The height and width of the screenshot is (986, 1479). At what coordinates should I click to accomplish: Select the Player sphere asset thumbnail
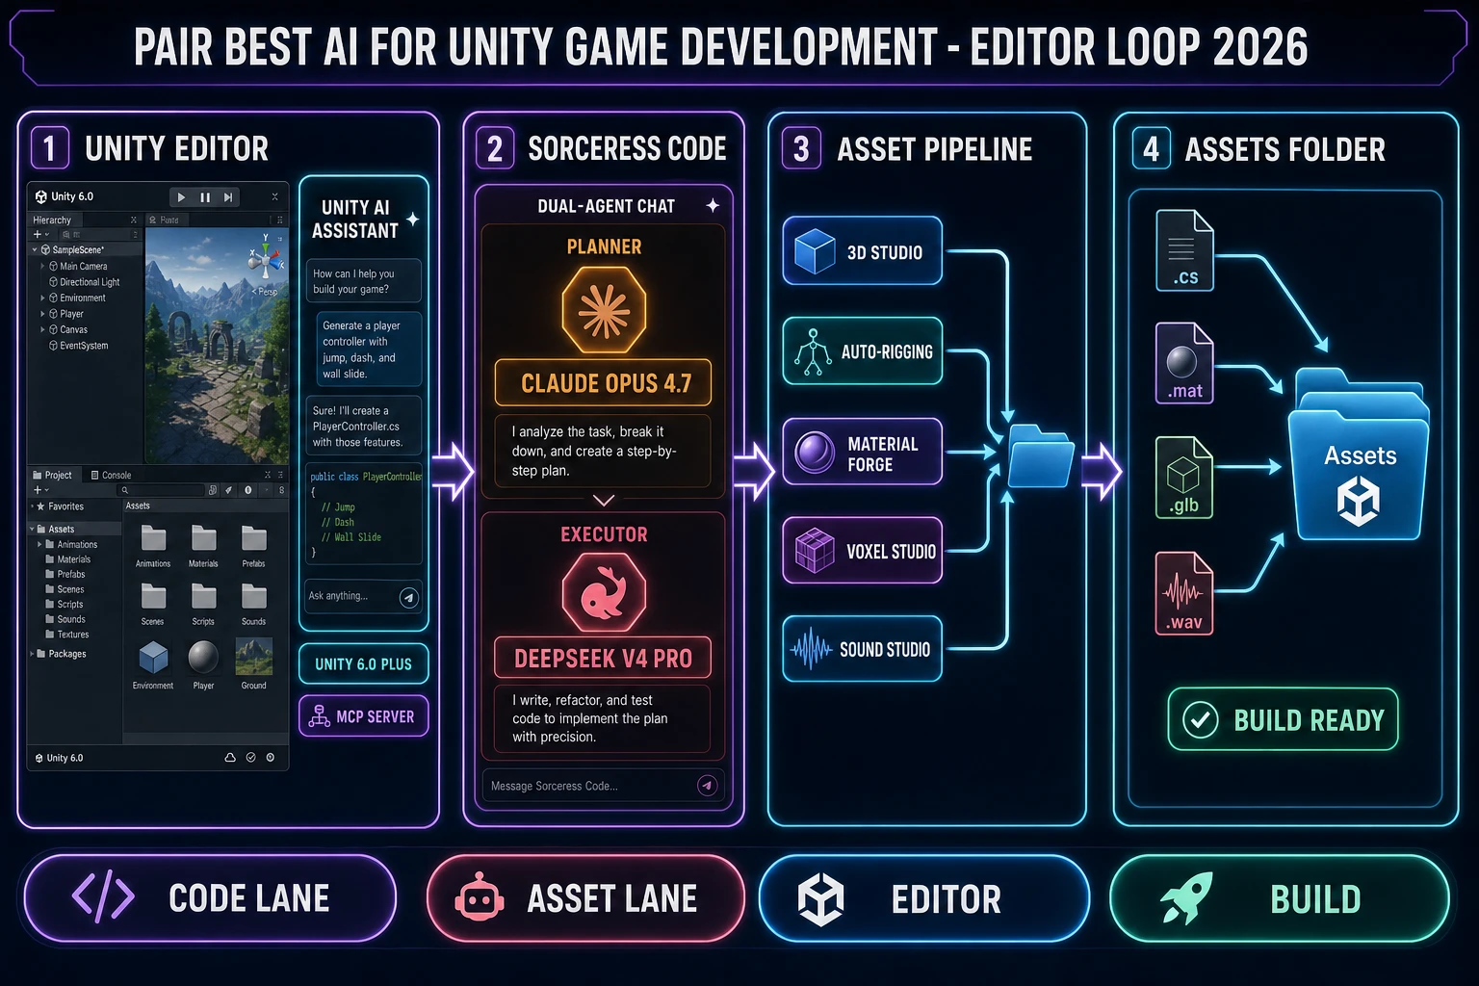203,657
